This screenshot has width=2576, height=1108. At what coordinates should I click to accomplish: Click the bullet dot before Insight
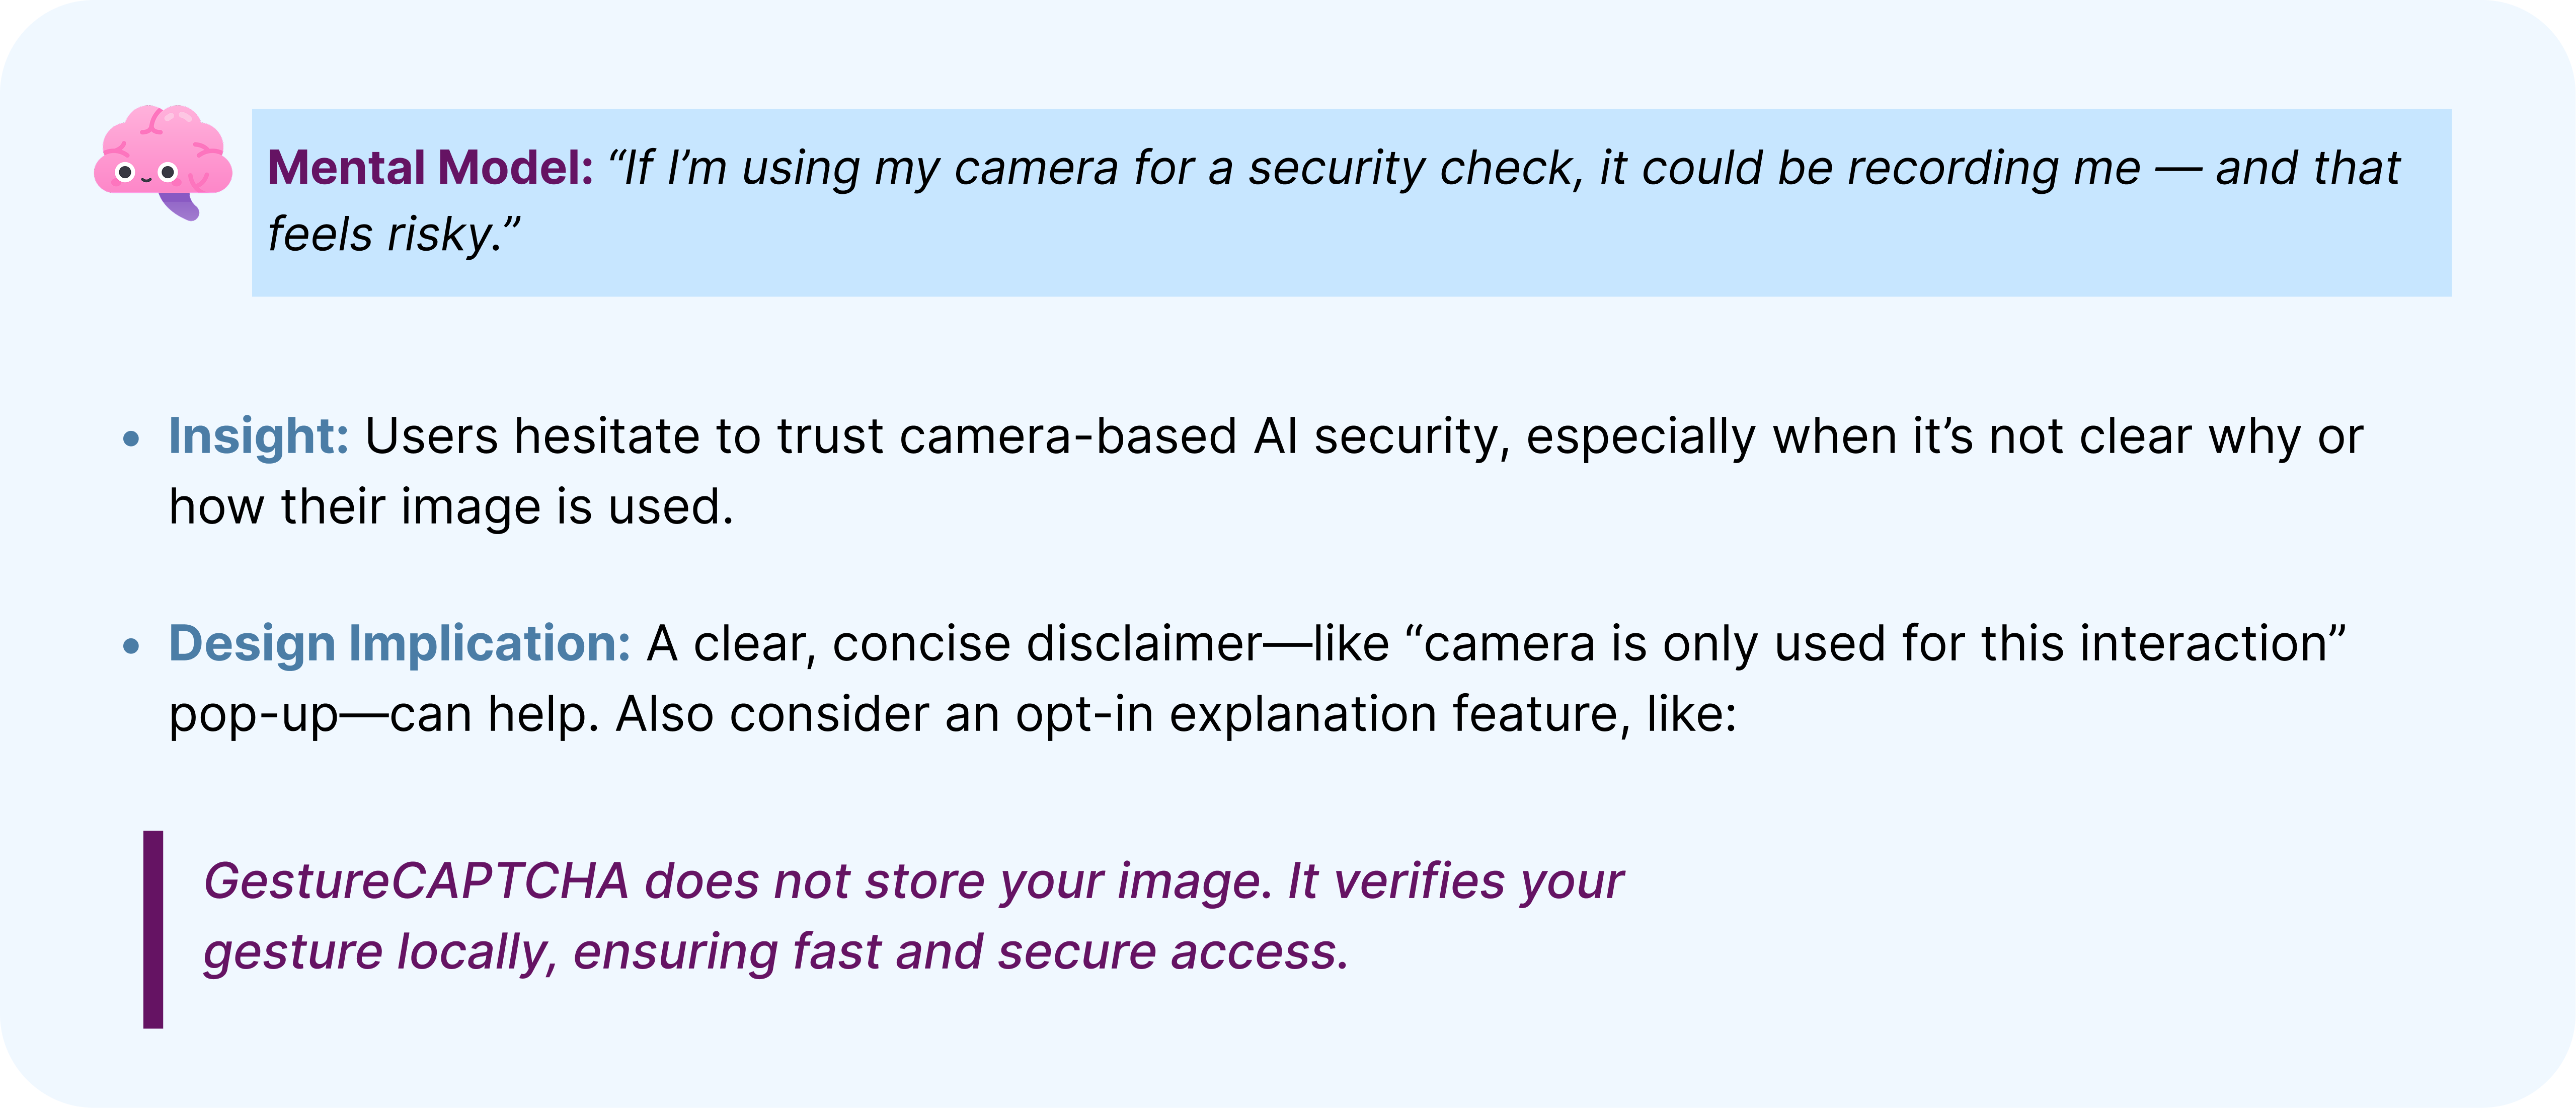[x=131, y=438]
